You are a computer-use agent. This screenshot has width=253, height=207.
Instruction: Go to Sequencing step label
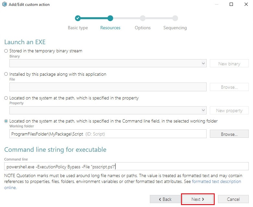click(x=175, y=28)
